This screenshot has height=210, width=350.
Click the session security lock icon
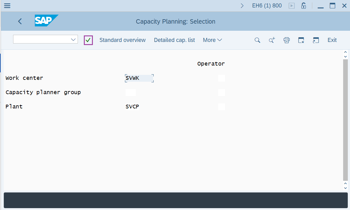(x=304, y=6)
